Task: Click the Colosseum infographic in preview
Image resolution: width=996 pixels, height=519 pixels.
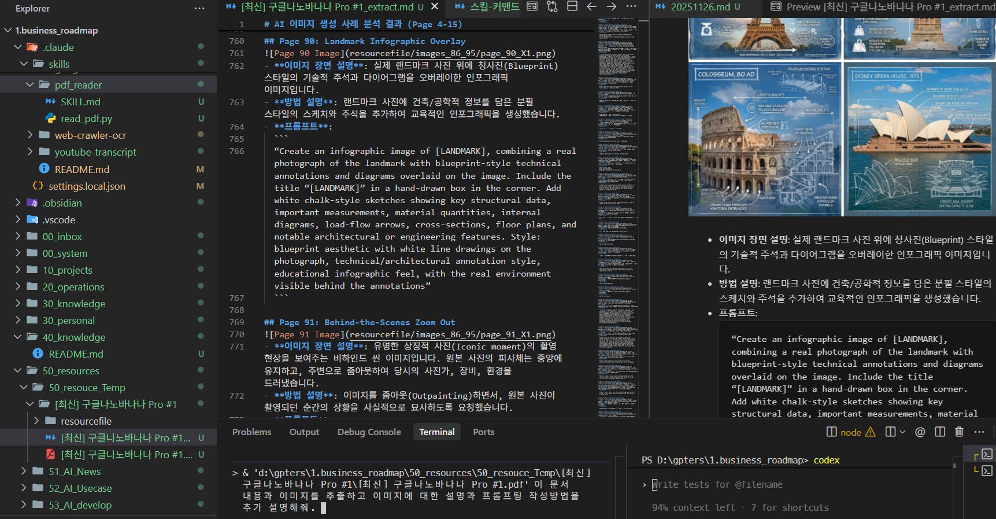Action: (765, 139)
